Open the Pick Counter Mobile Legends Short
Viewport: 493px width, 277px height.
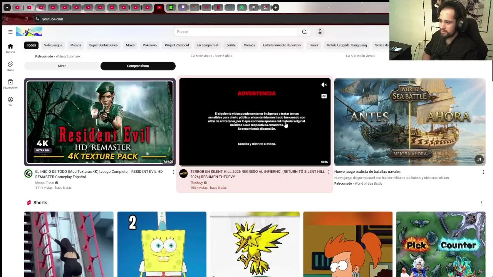click(441, 244)
